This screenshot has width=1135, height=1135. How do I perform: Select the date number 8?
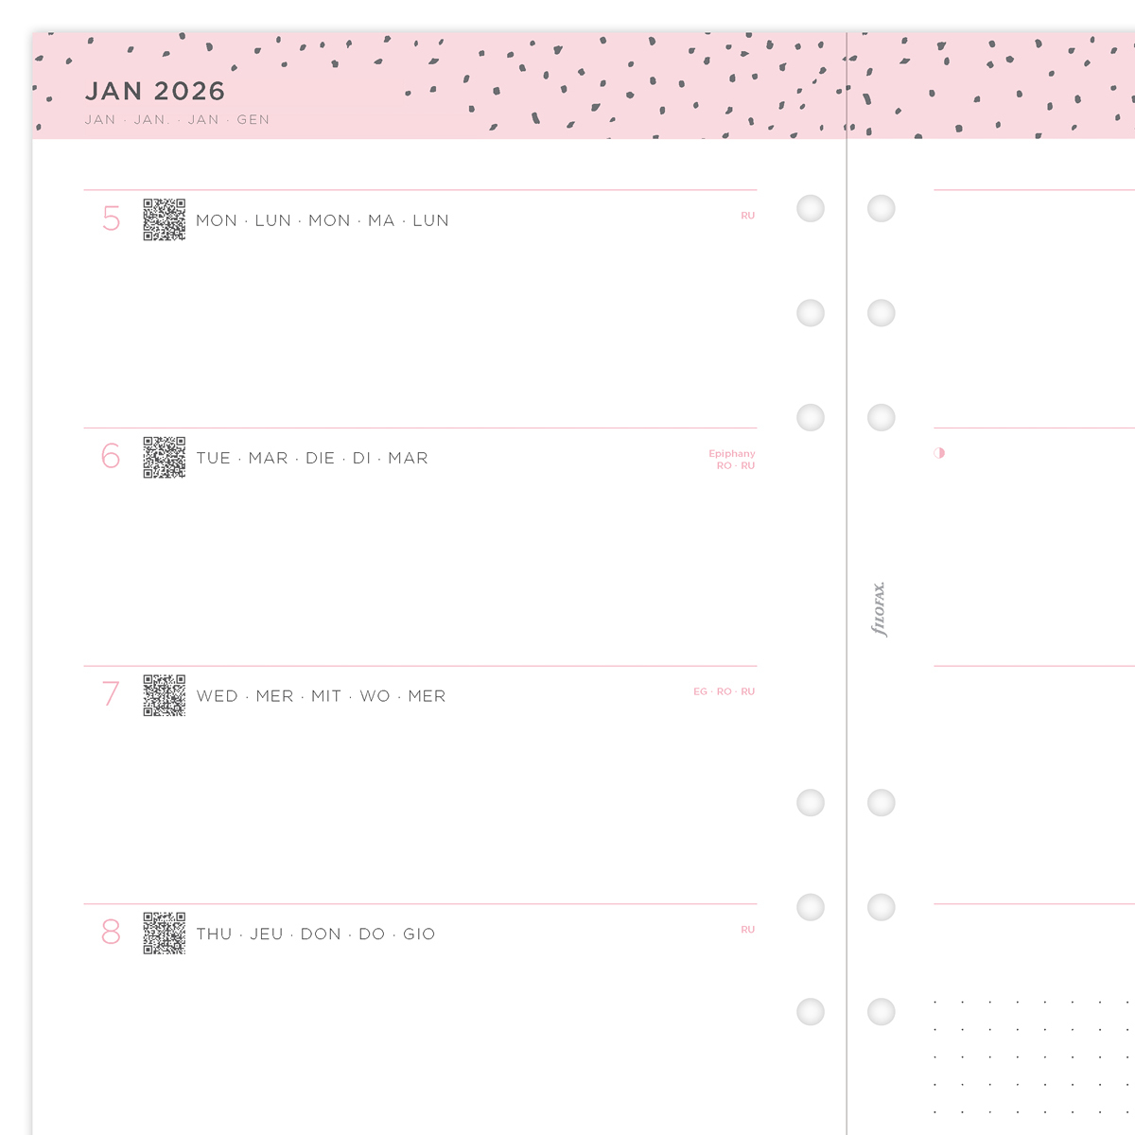click(112, 934)
